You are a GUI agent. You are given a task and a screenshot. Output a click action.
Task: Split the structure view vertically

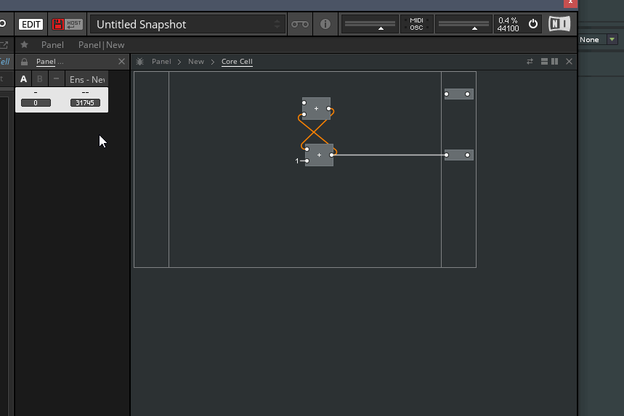(554, 61)
